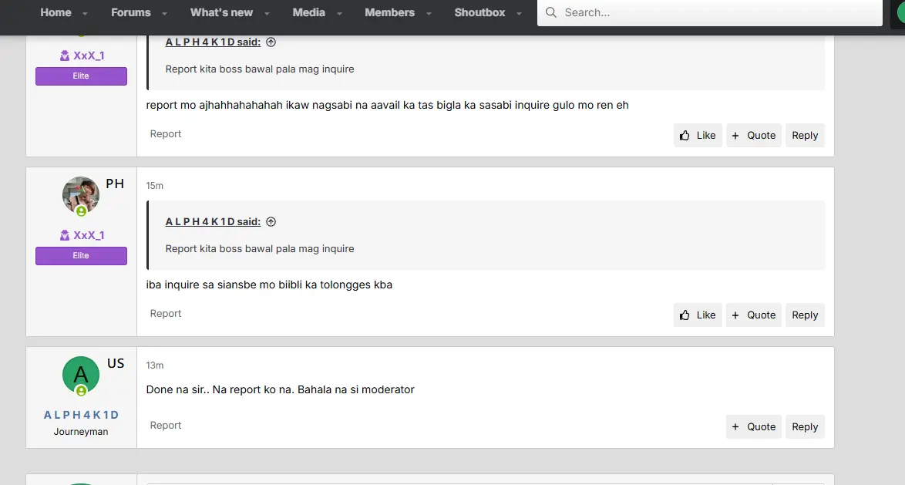This screenshot has height=485, width=905.
Task: Open ALPH4K1D profile username in the 13m post
Action: tap(81, 415)
